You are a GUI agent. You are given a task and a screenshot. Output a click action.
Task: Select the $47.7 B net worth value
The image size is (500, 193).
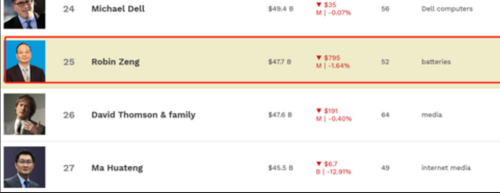(280, 62)
